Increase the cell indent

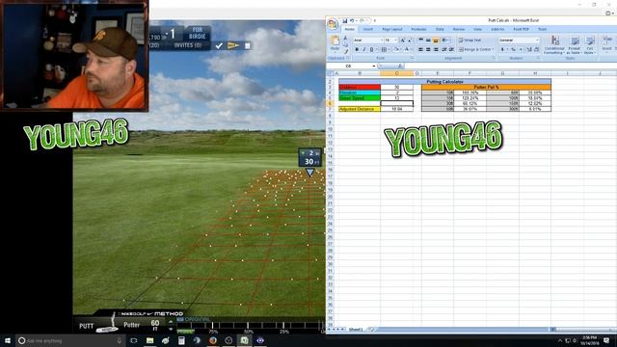pos(451,49)
